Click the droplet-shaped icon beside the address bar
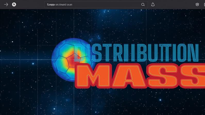 [x=153, y=5]
